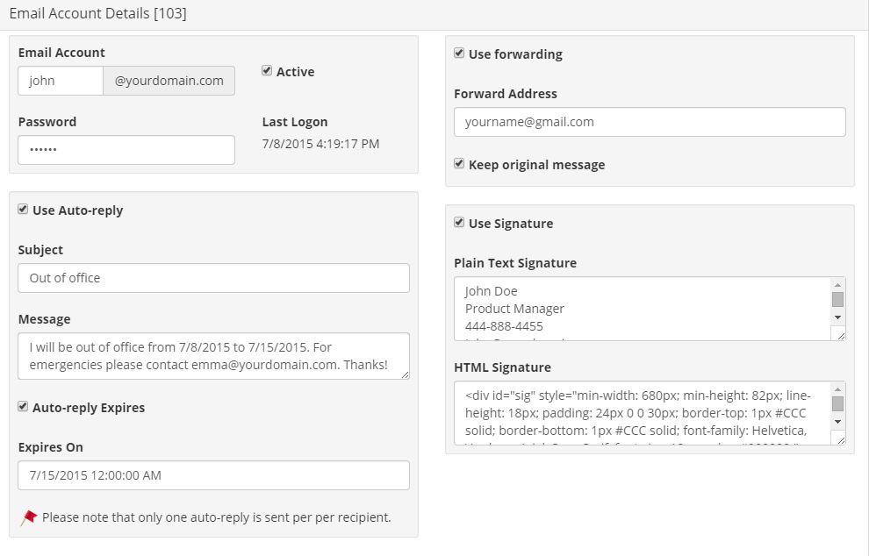
Task: Focus the Forward Address field
Action: point(650,122)
